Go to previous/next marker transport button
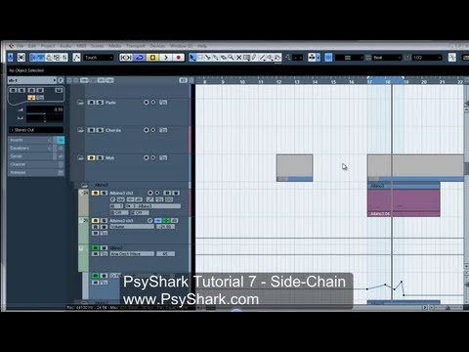 click(x=126, y=58)
